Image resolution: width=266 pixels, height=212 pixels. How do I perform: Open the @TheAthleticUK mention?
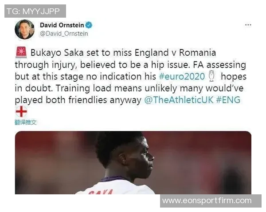(x=179, y=100)
